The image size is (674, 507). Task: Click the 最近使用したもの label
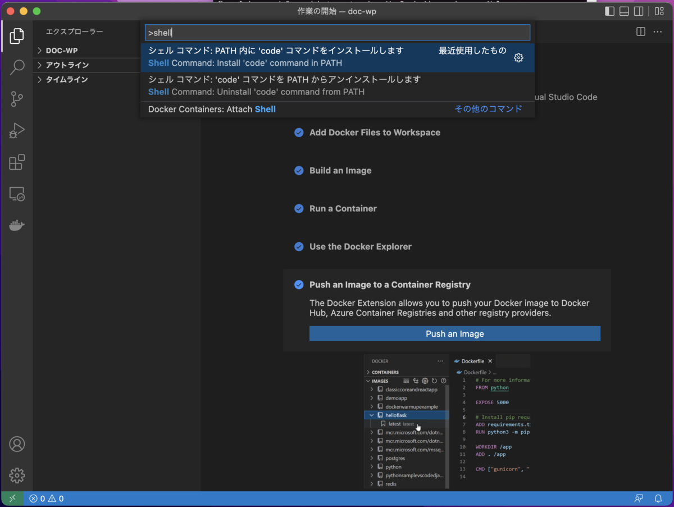pos(472,51)
